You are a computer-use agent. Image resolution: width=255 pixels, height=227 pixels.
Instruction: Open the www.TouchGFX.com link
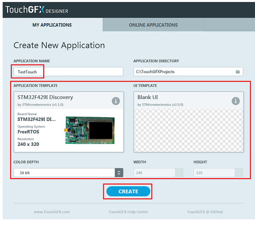click(51, 212)
